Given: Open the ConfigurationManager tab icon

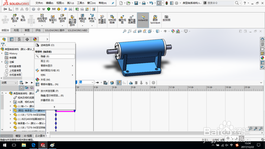Looking at the screenshot, I should [19, 39].
